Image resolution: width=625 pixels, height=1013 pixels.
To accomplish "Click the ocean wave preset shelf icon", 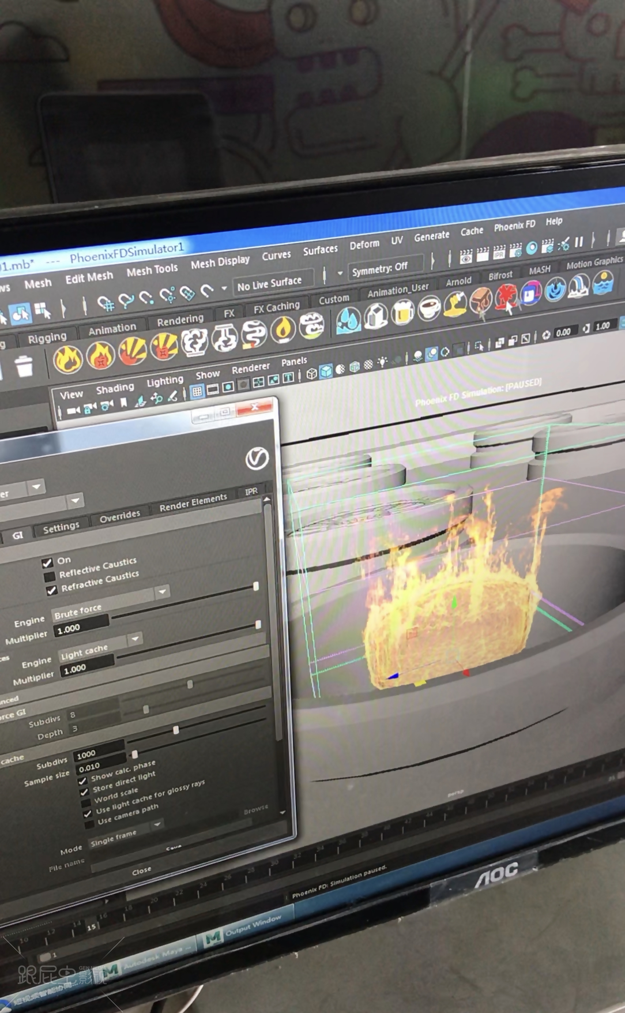I will [603, 283].
